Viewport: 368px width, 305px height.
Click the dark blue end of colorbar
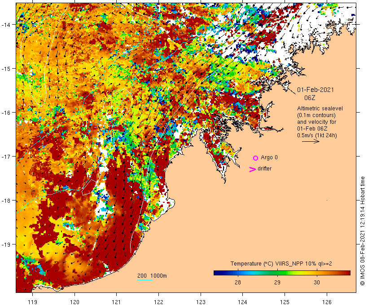(x=217, y=273)
